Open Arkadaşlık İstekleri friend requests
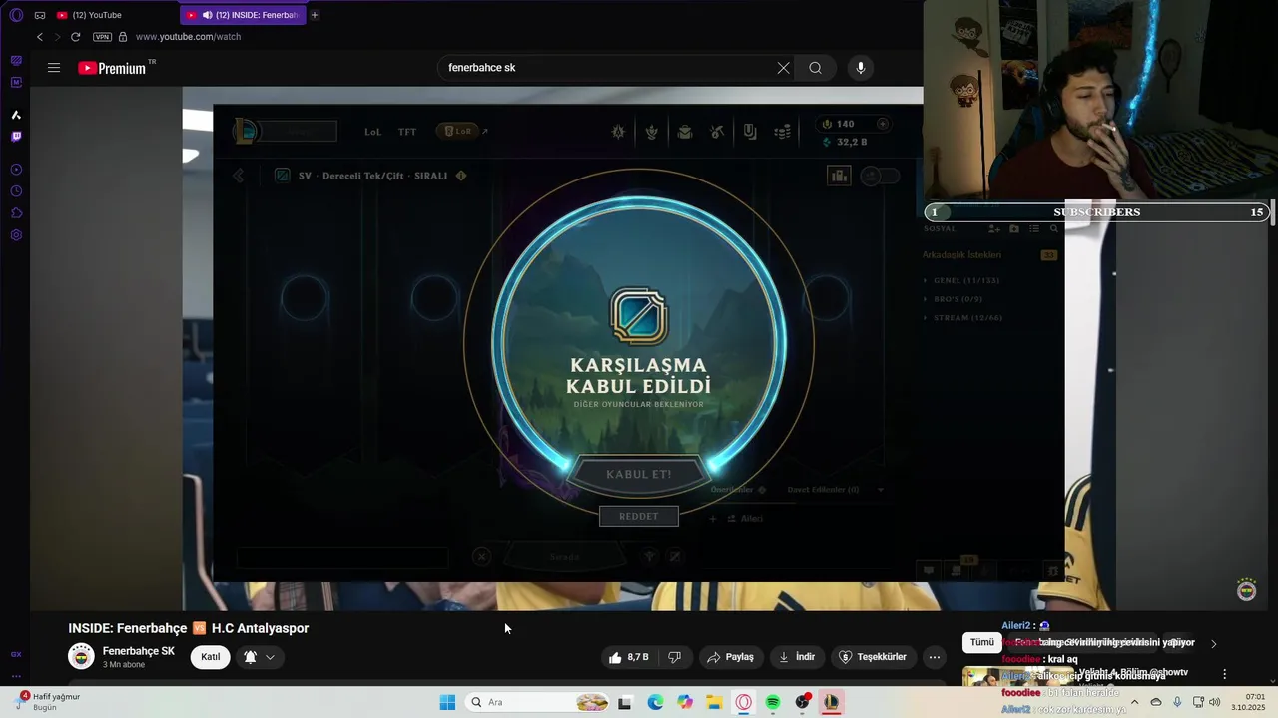Viewport: 1278px width, 718px height. click(x=961, y=255)
